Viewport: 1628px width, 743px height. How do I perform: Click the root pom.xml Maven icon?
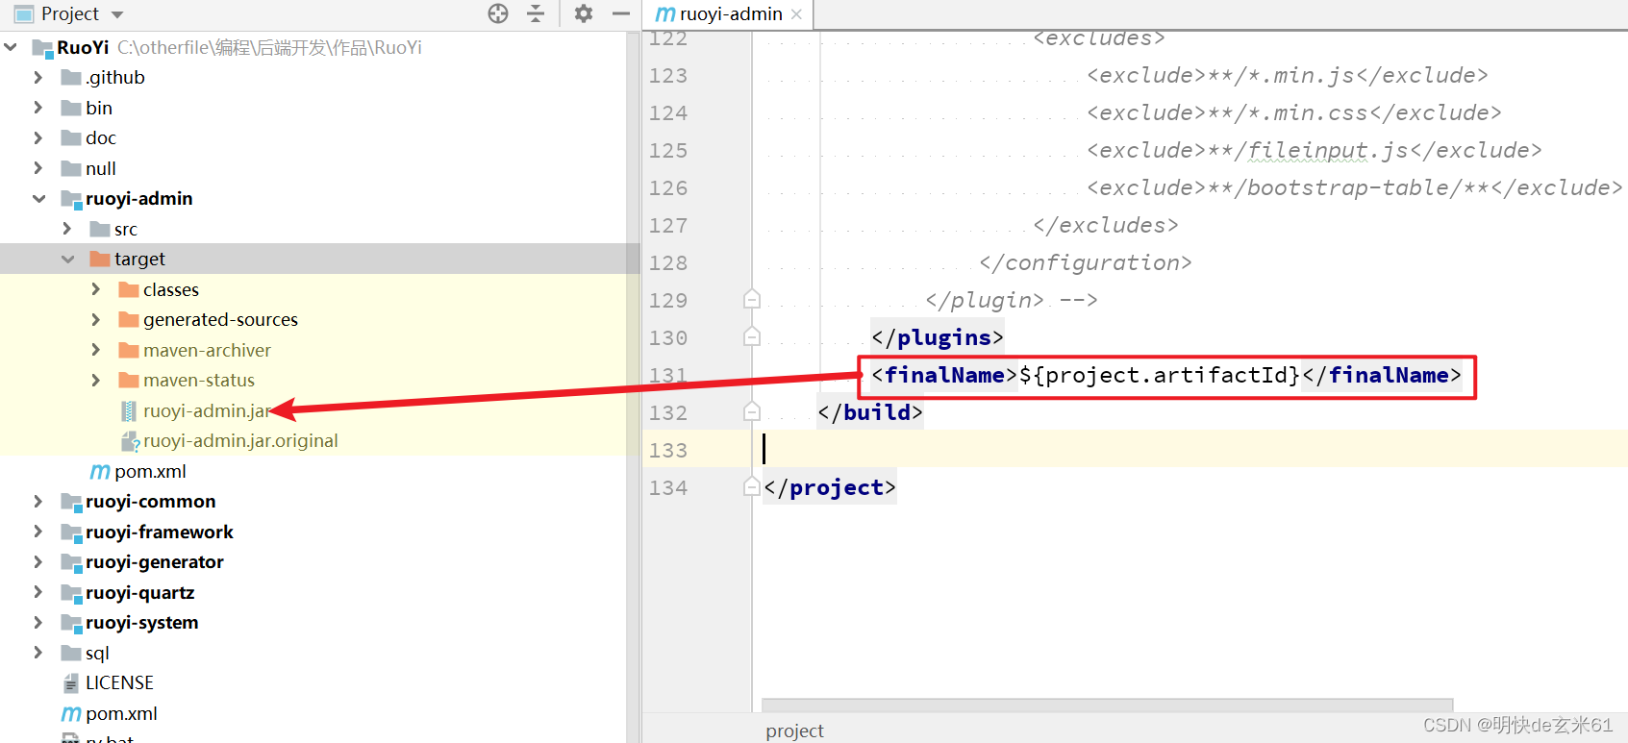(x=71, y=713)
